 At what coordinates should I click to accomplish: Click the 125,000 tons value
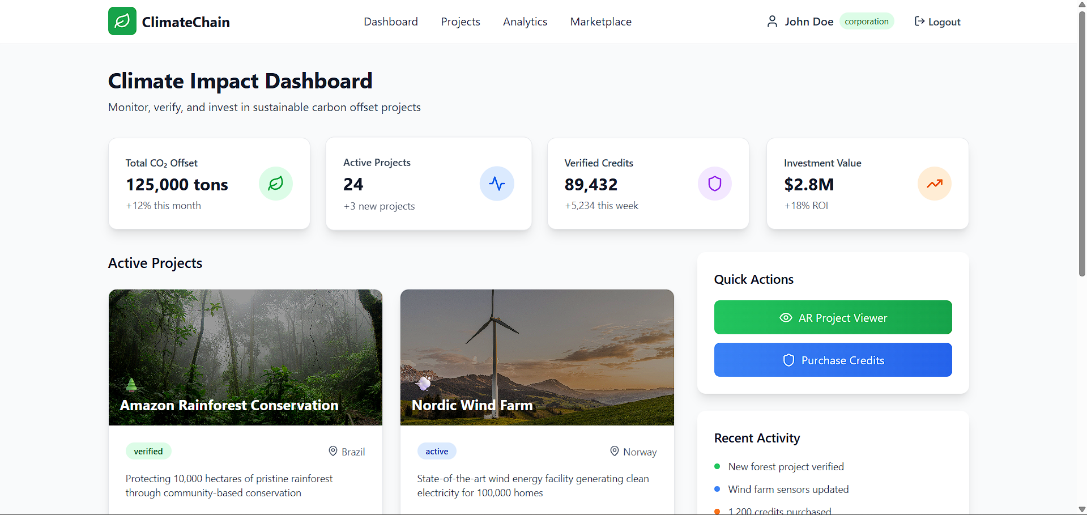(177, 184)
